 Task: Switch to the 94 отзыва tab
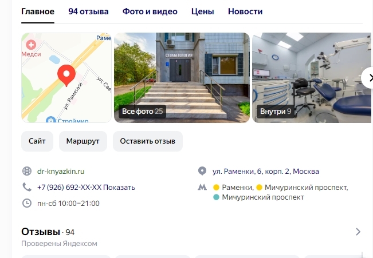pyautogui.click(x=88, y=11)
